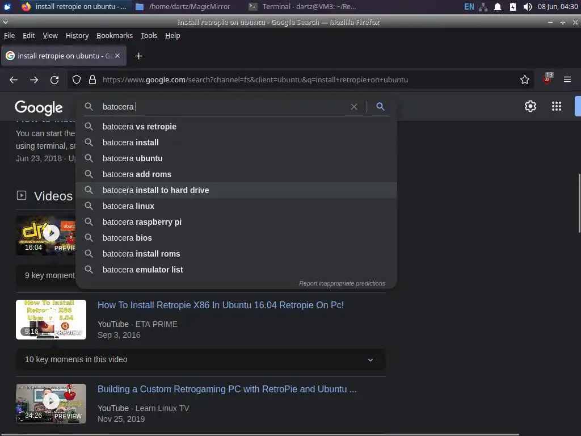581x436 pixels.
Task: Open the volume control in the panel
Action: (528, 7)
